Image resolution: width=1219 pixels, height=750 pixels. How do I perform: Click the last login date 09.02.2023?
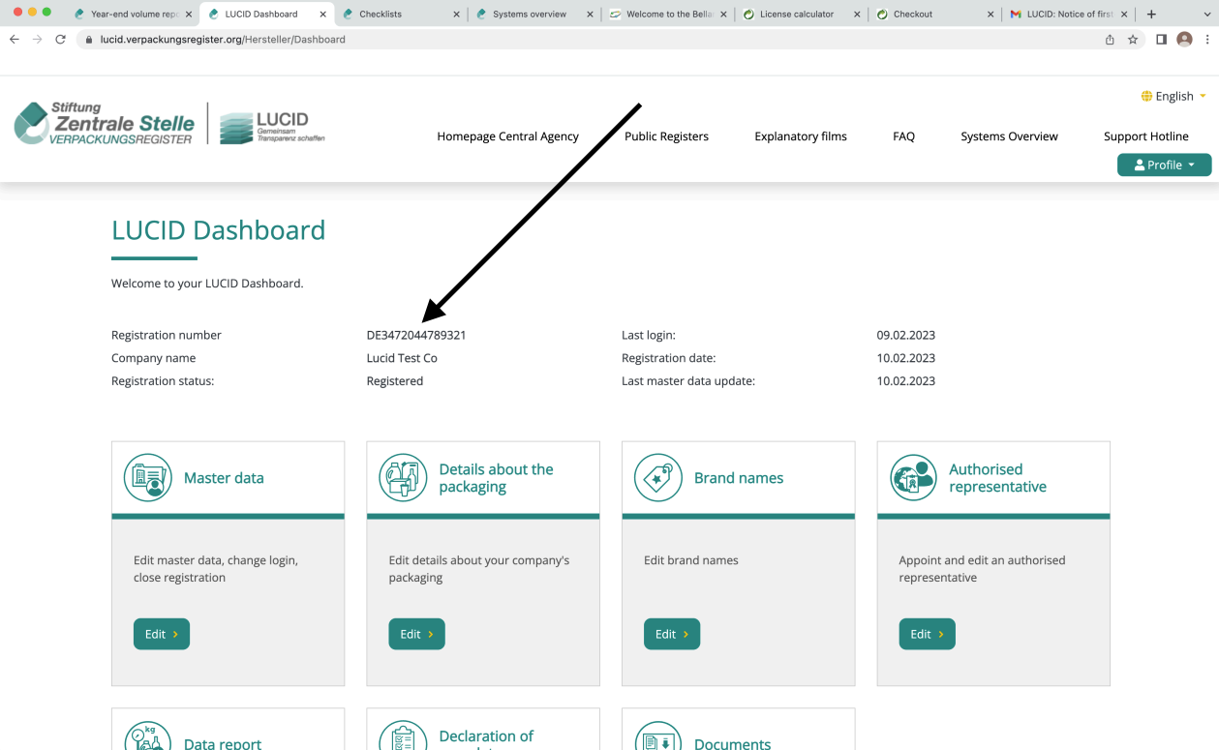[905, 335]
